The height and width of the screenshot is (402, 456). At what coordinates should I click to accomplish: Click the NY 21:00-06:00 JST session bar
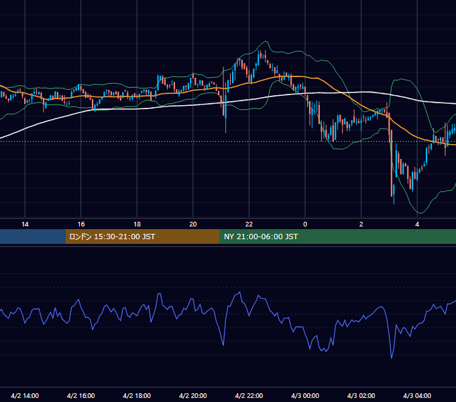click(x=337, y=237)
